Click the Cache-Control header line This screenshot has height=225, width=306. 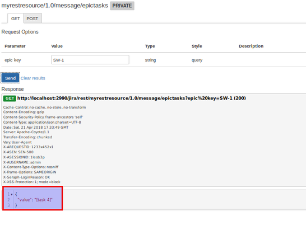point(44,107)
